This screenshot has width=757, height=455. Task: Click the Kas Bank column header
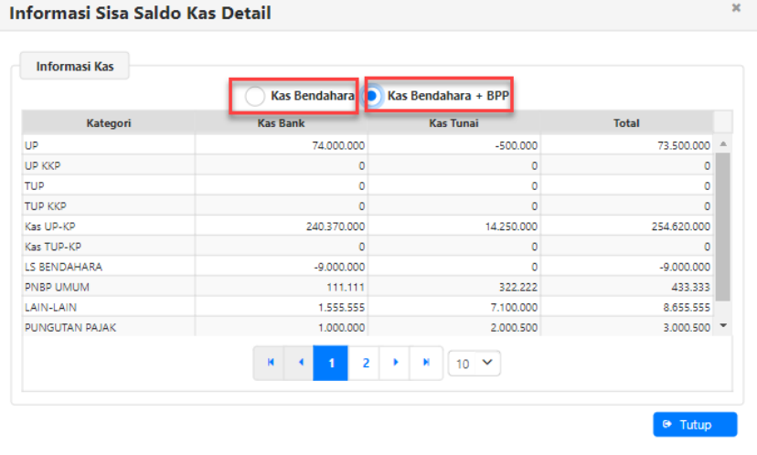click(282, 122)
